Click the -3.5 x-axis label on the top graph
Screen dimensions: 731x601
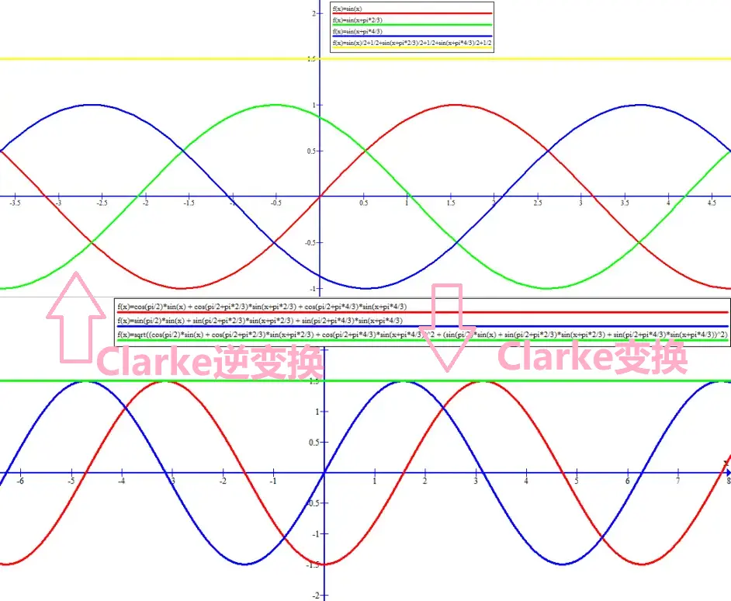(x=15, y=203)
